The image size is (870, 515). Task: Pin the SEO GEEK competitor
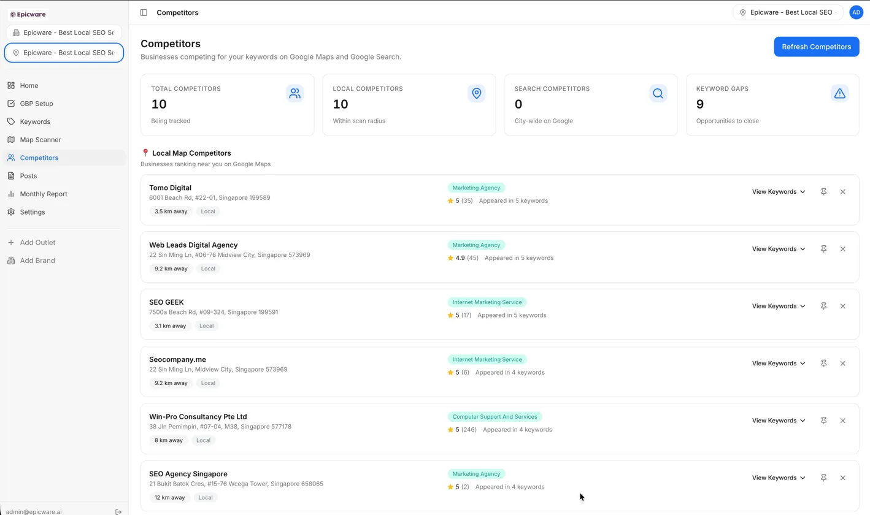[823, 306]
